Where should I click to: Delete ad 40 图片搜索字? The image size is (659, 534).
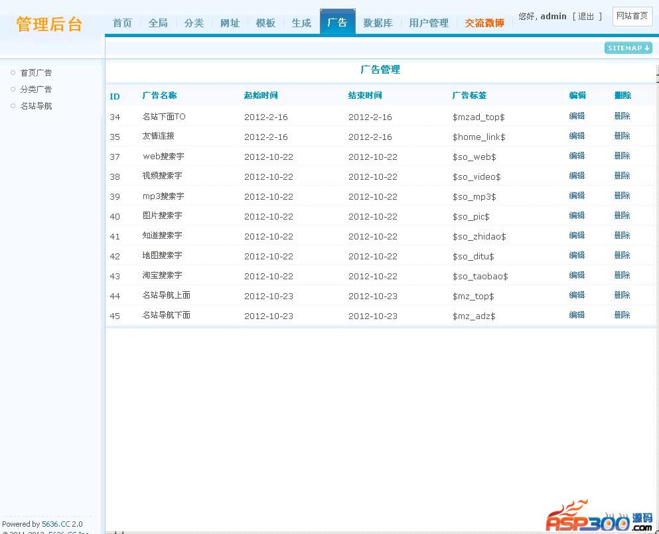(x=622, y=215)
